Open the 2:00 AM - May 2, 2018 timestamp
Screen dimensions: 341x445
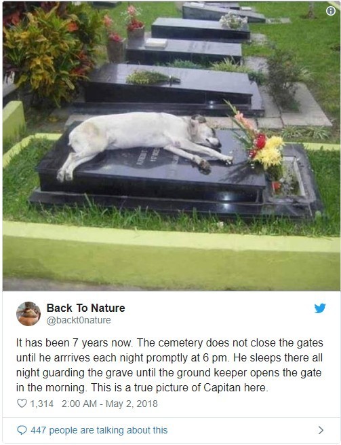pyautogui.click(x=110, y=404)
